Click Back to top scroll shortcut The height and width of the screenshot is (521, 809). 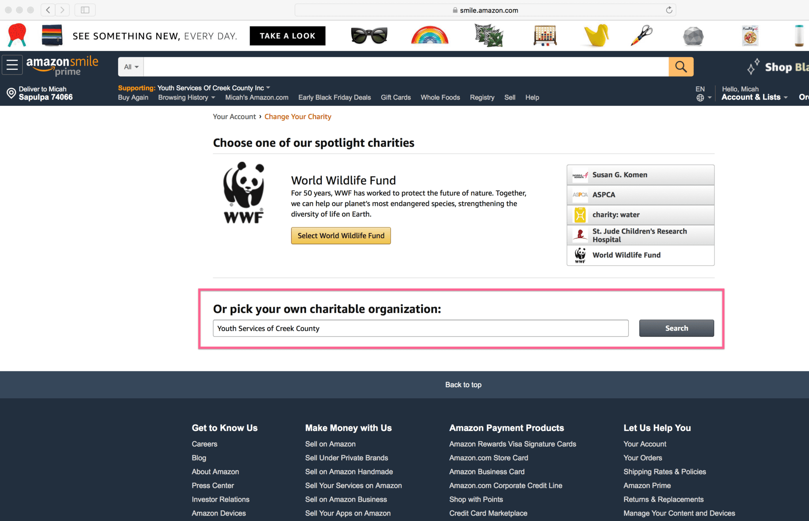463,385
